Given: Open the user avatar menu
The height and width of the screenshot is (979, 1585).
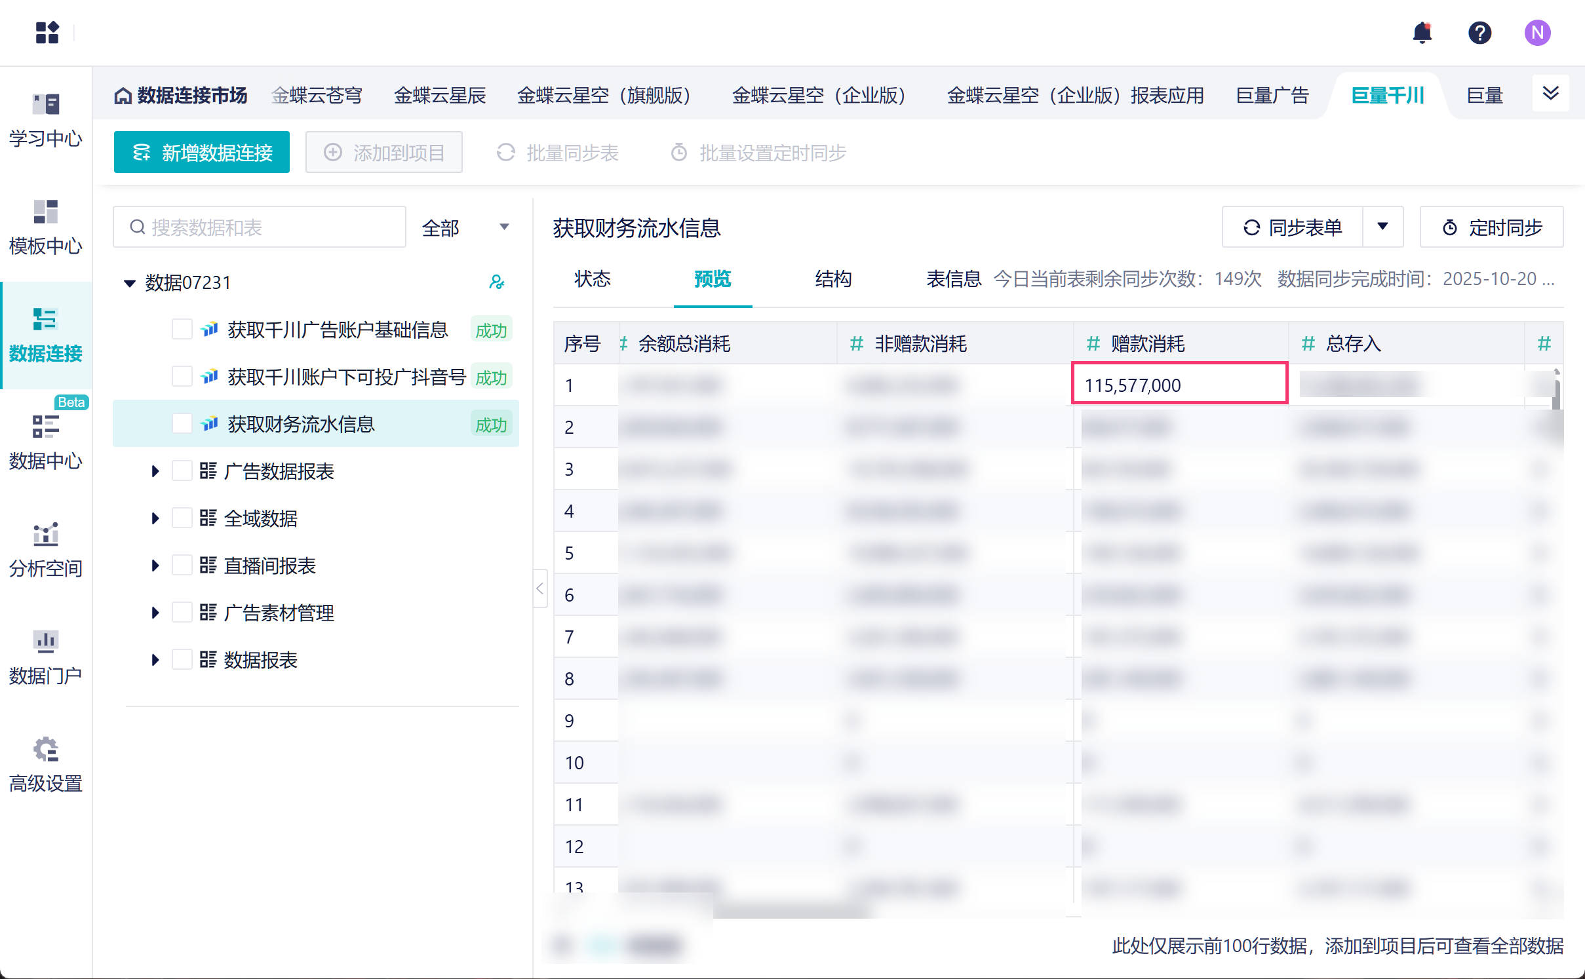Looking at the screenshot, I should (x=1536, y=32).
